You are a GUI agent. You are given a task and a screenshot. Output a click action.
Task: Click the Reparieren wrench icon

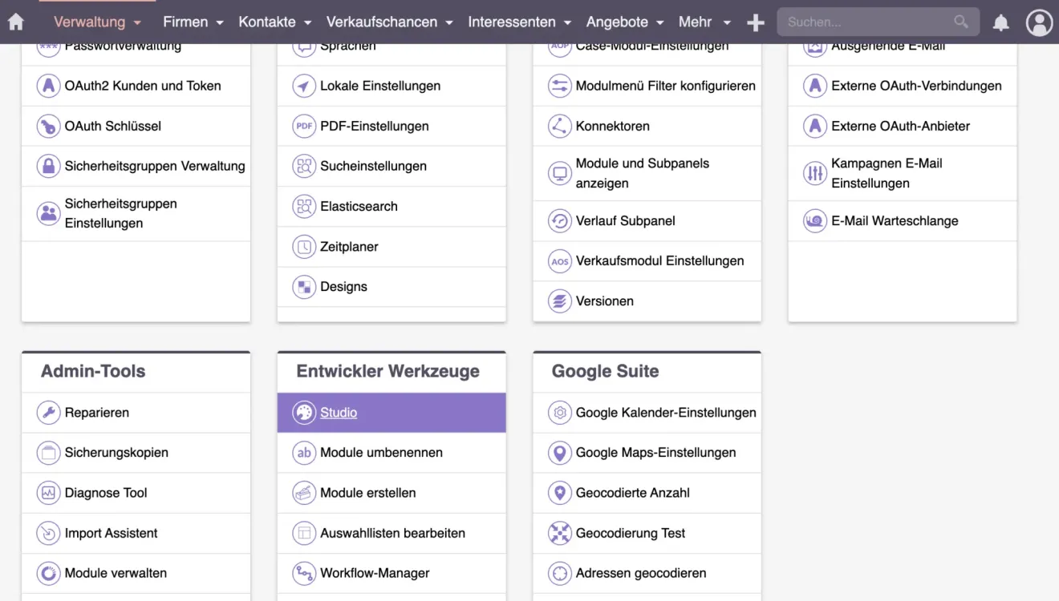(x=49, y=413)
